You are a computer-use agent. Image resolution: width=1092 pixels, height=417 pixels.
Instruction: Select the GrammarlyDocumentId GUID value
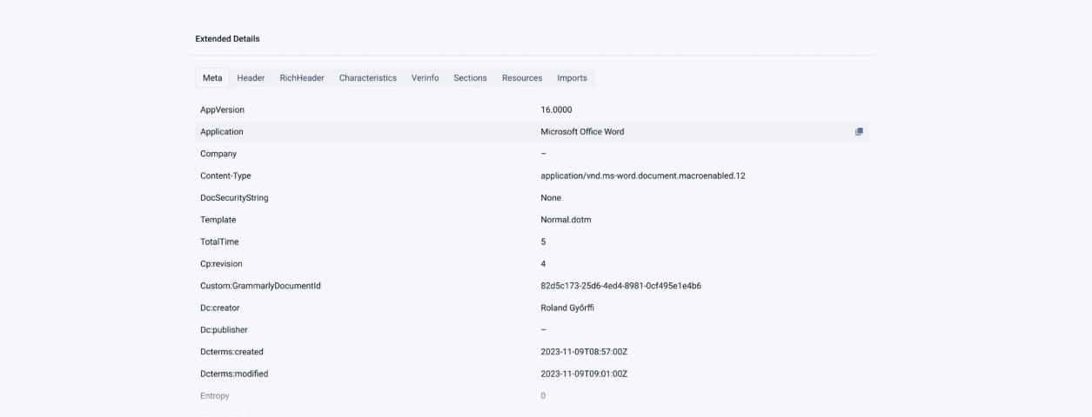tap(621, 286)
